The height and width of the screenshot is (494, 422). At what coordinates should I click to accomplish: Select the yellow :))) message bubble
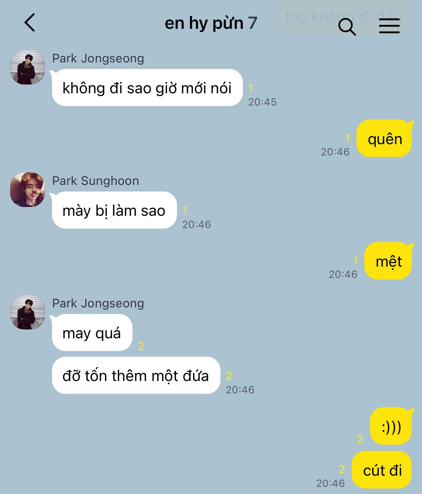click(x=391, y=426)
